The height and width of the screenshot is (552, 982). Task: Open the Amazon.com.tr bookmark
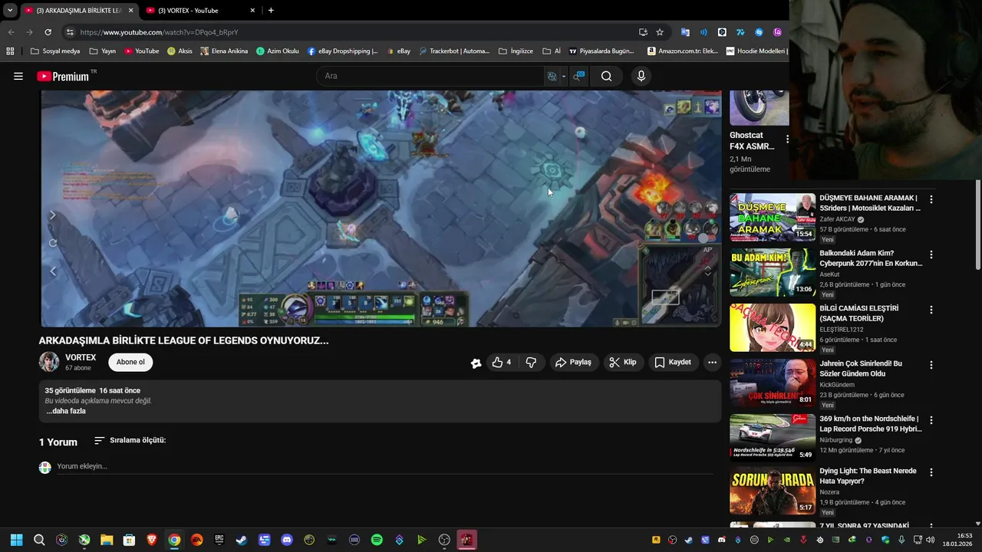click(683, 51)
